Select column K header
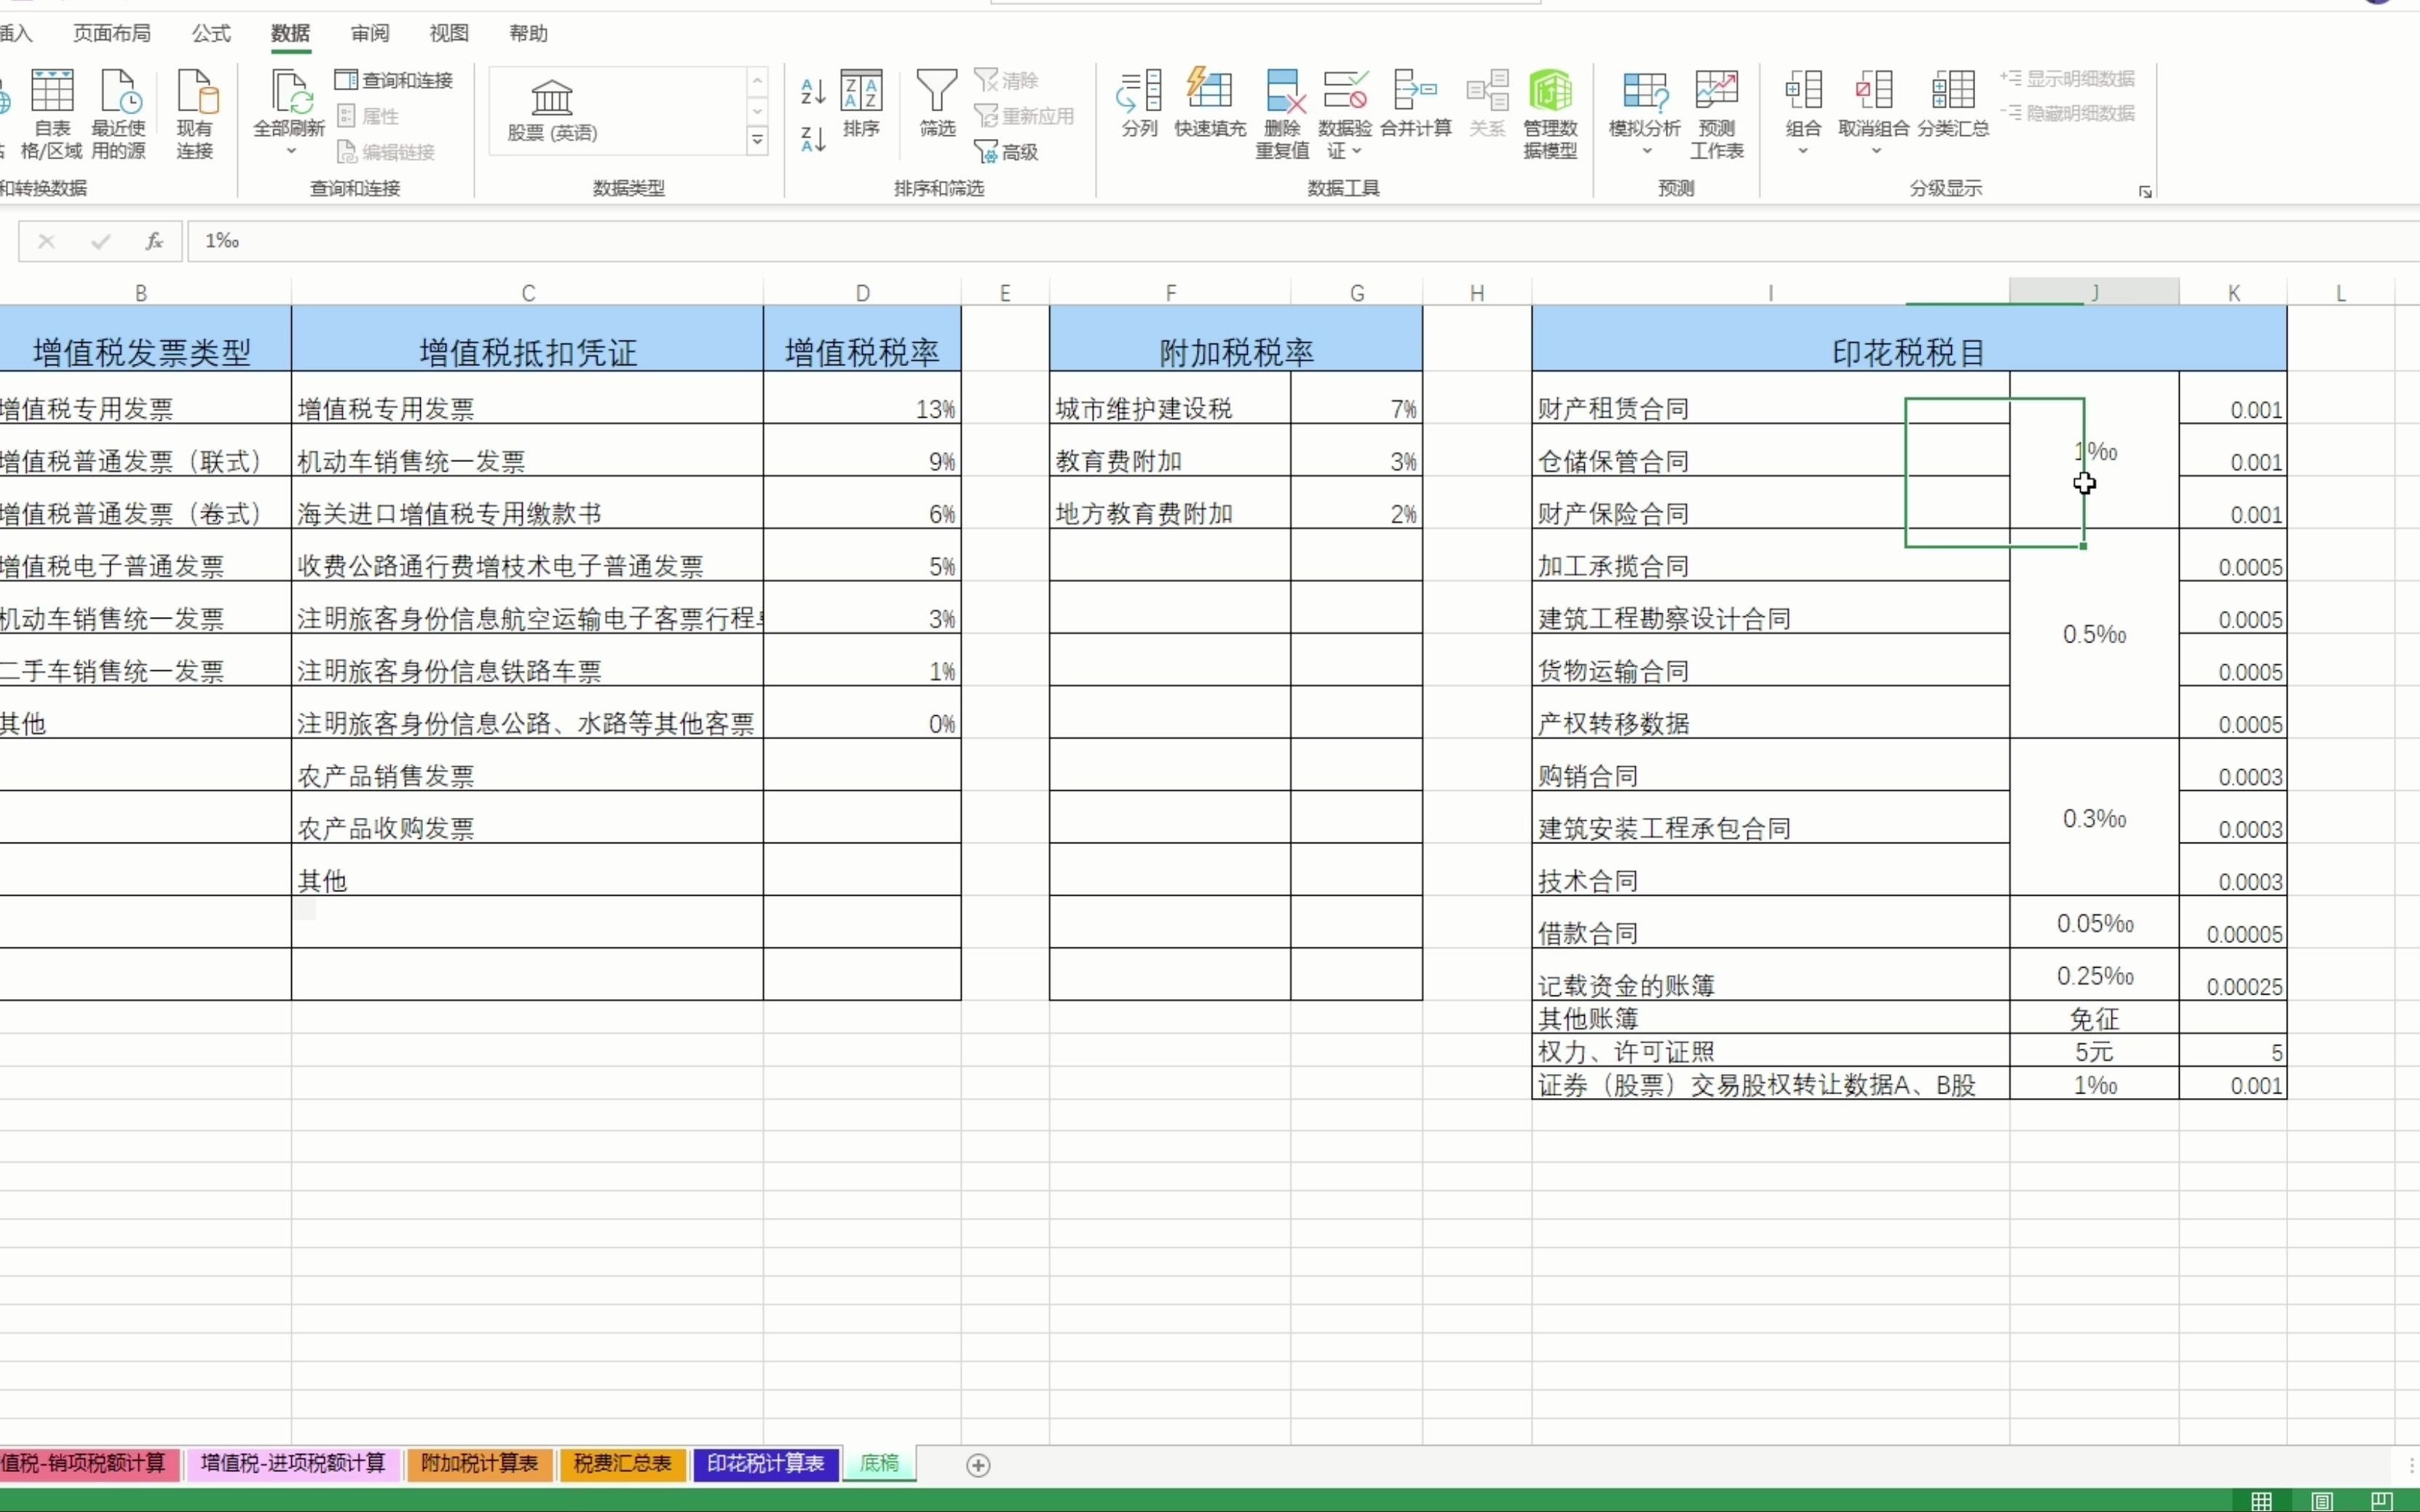The height and width of the screenshot is (1512, 2420). 2233,293
